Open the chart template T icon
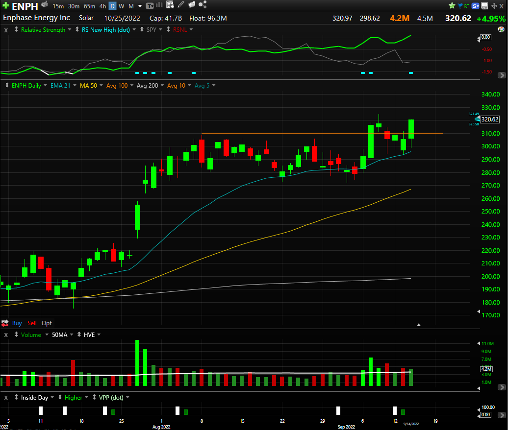The image size is (508, 430). 150,6
